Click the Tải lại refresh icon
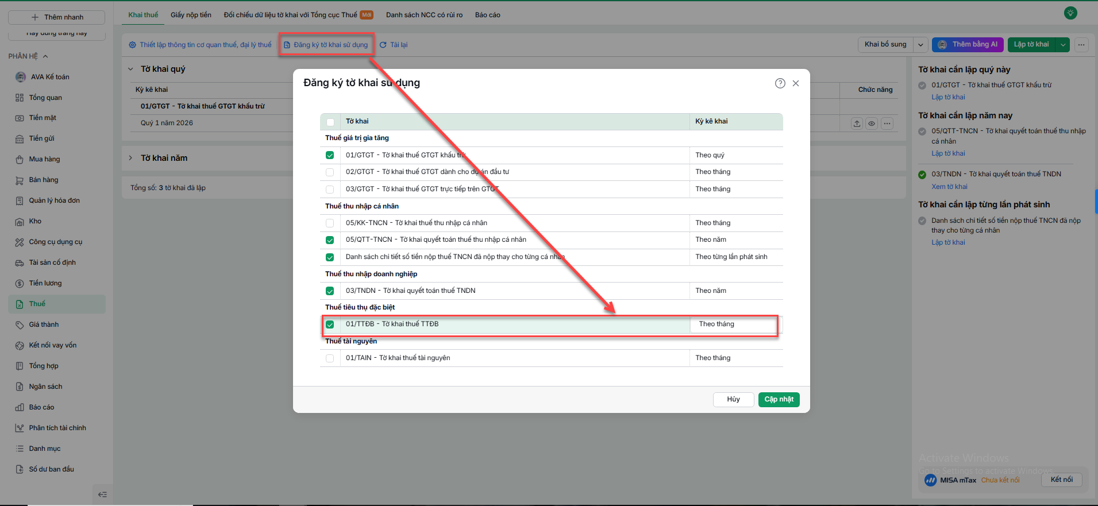Screen dimensions: 1098x506 (383, 45)
